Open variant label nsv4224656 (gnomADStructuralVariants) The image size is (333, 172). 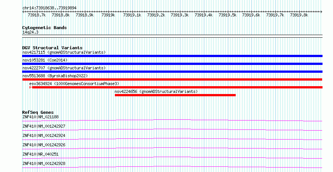(x=156, y=91)
